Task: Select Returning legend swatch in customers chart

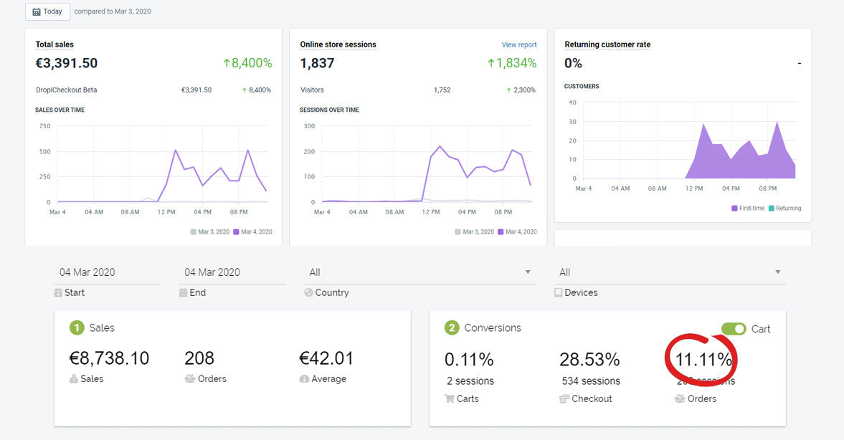Action: (x=772, y=208)
